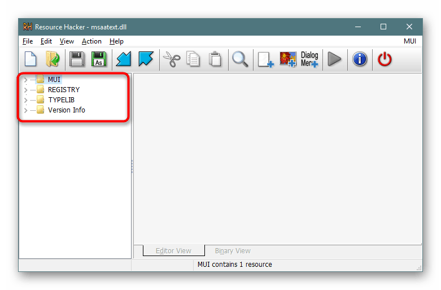Save the file with floppy icon
This screenshot has width=441, height=290.
[77, 59]
